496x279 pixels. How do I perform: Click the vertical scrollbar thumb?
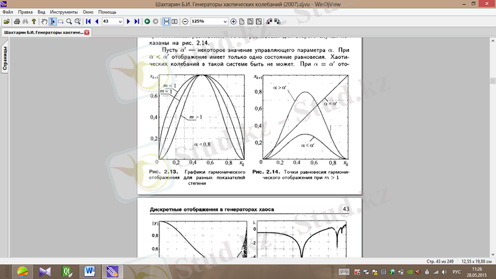tap(492, 81)
